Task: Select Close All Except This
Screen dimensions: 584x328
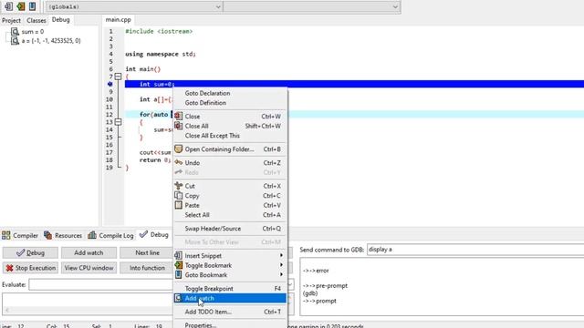Action: [x=230, y=136]
